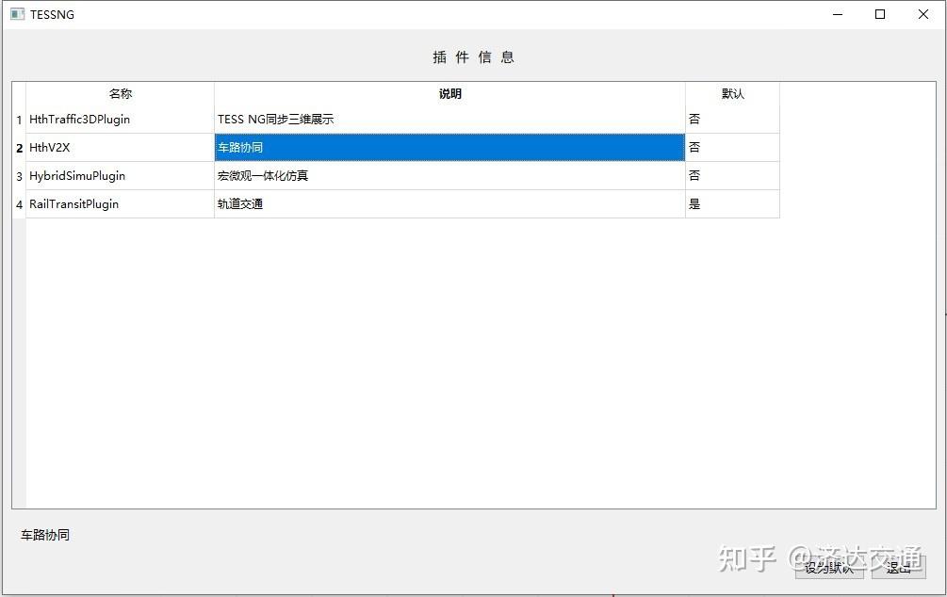This screenshot has height=597, width=947.
Task: Click the 名称 column header
Action: pos(121,93)
